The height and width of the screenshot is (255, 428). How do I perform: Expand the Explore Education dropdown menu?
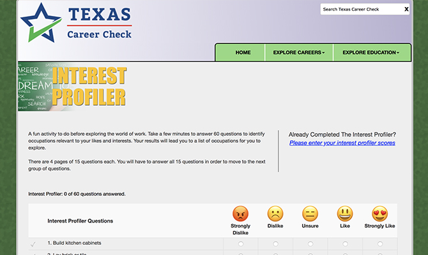(x=371, y=52)
